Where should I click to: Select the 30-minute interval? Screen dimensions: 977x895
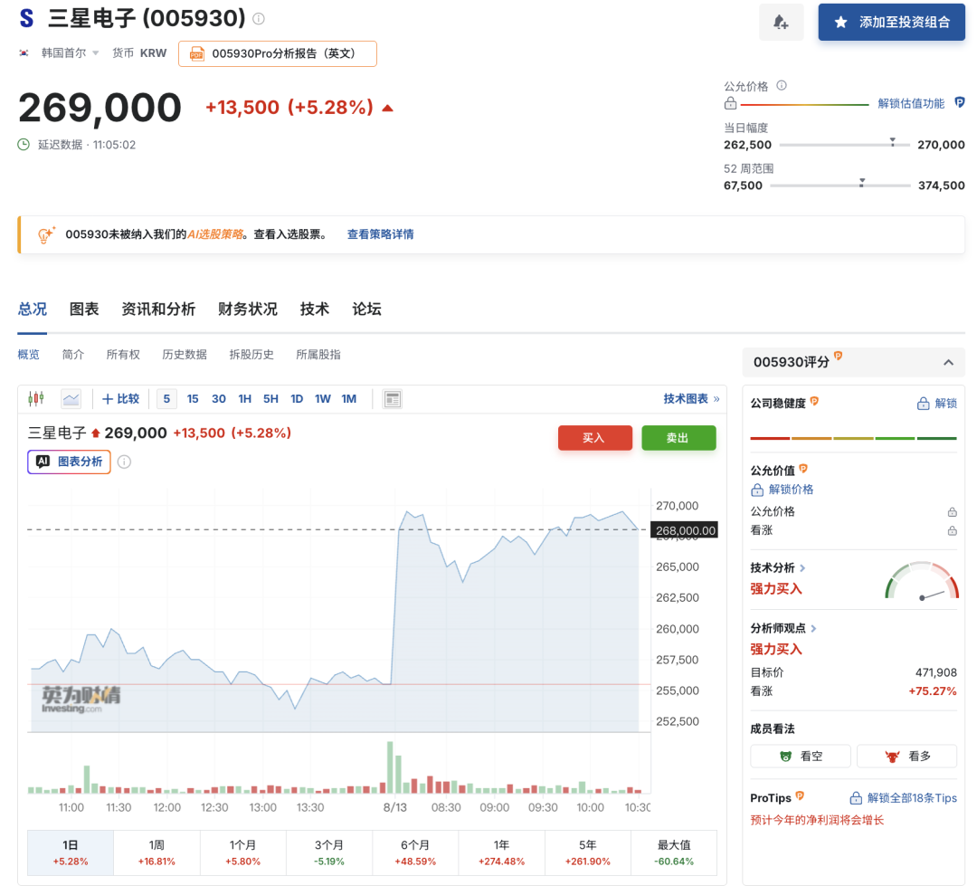(x=219, y=399)
